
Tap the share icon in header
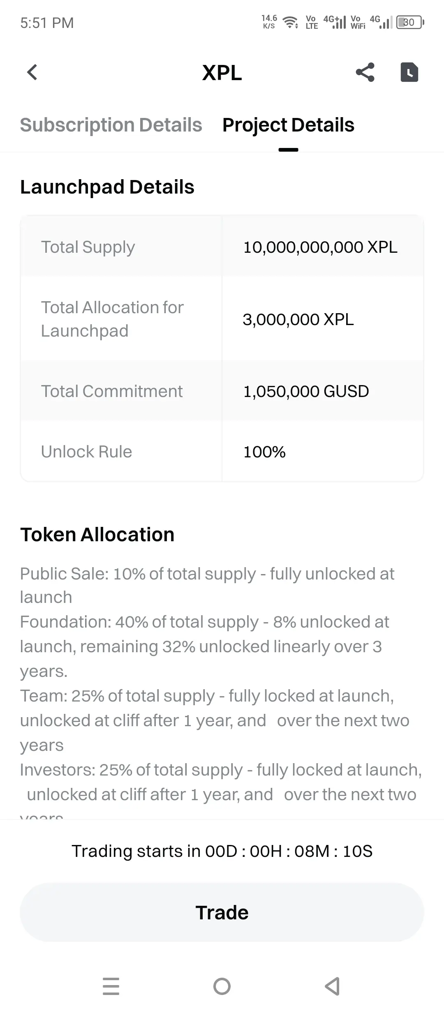[x=365, y=72]
